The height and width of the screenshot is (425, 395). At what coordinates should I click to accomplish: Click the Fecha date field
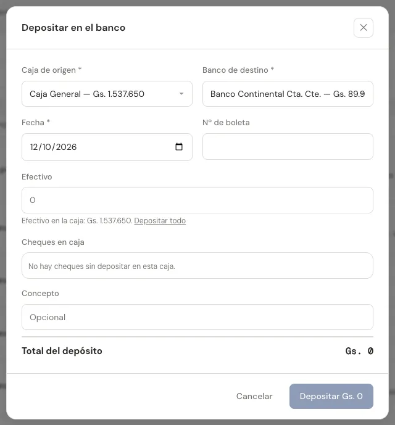click(107, 147)
